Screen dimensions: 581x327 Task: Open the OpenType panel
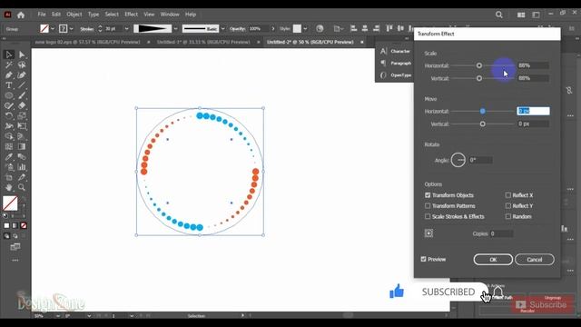396,74
